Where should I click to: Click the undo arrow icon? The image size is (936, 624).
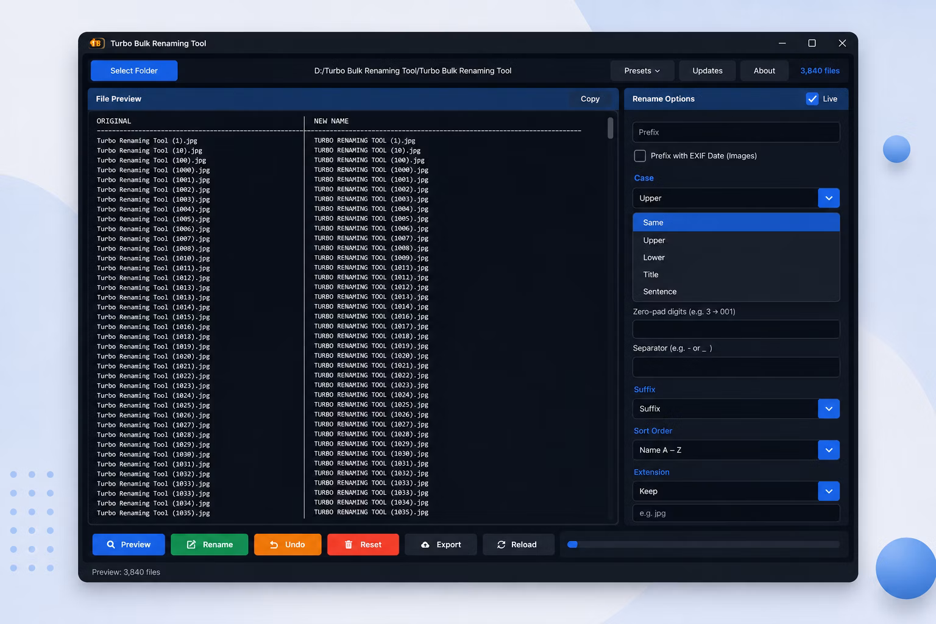pos(274,545)
